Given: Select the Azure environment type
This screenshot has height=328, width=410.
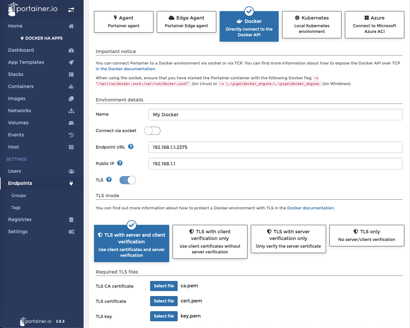Looking at the screenshot, I should point(374,25).
